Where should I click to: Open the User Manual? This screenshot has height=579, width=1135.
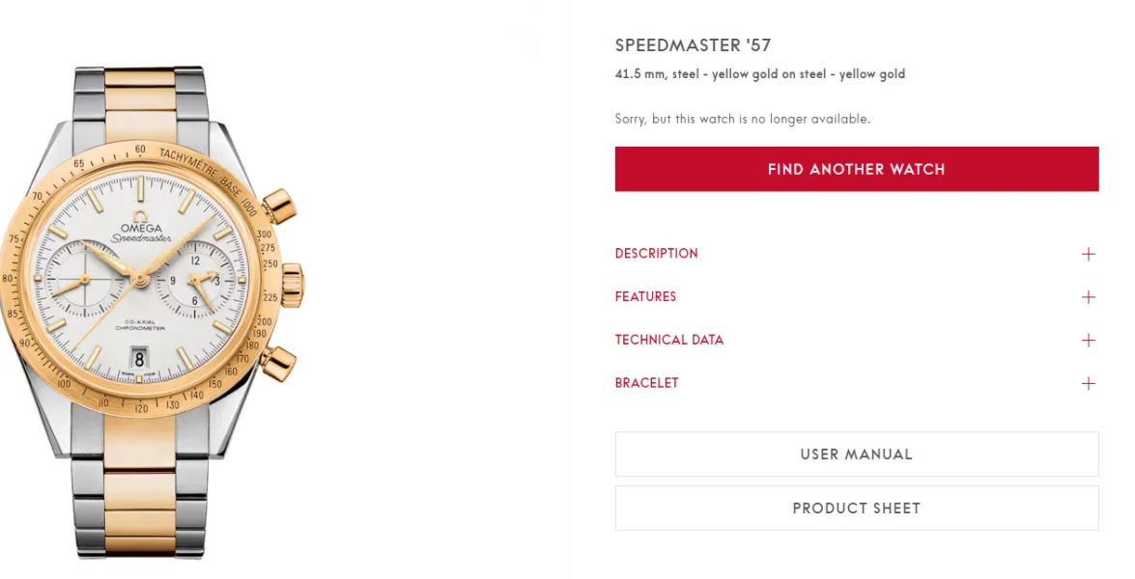[856, 455]
